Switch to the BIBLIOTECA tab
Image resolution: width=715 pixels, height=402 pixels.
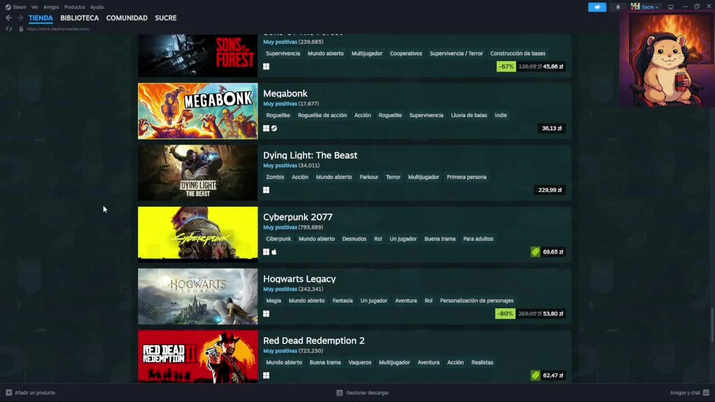pos(79,18)
